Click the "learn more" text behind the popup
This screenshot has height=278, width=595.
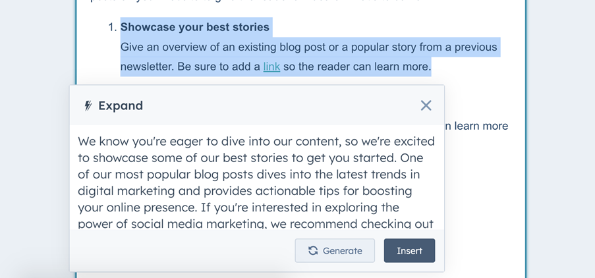point(481,126)
